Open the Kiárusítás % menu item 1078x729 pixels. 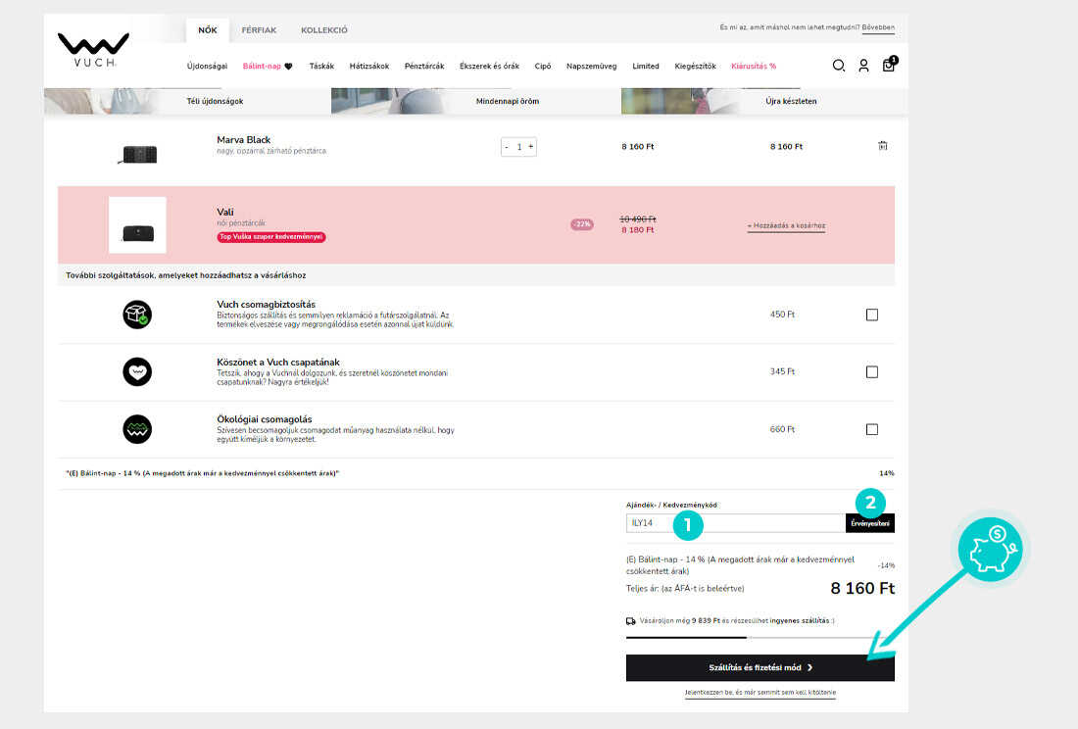tap(753, 67)
